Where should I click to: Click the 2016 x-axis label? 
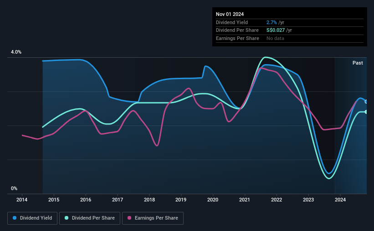coord(86,200)
